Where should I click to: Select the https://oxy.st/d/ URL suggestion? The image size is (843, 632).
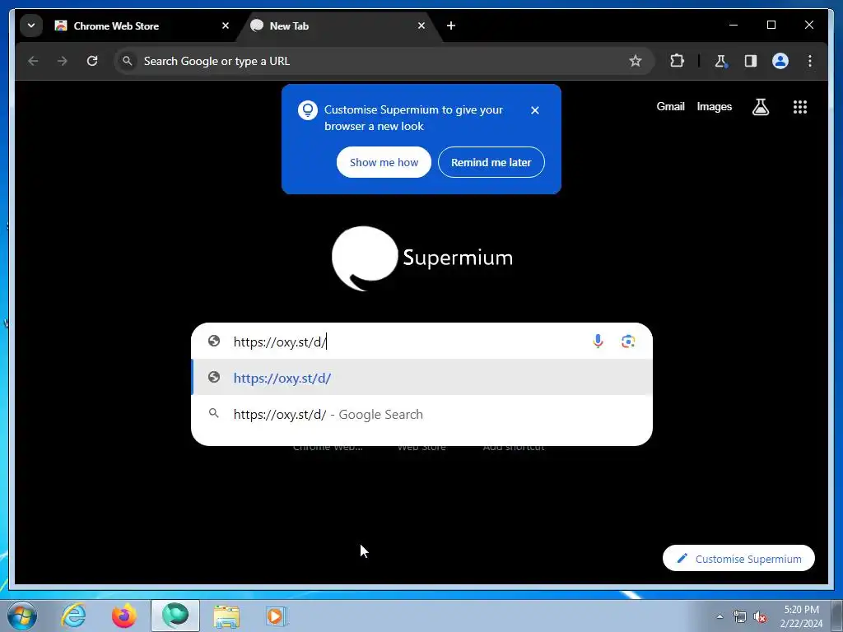[422, 378]
